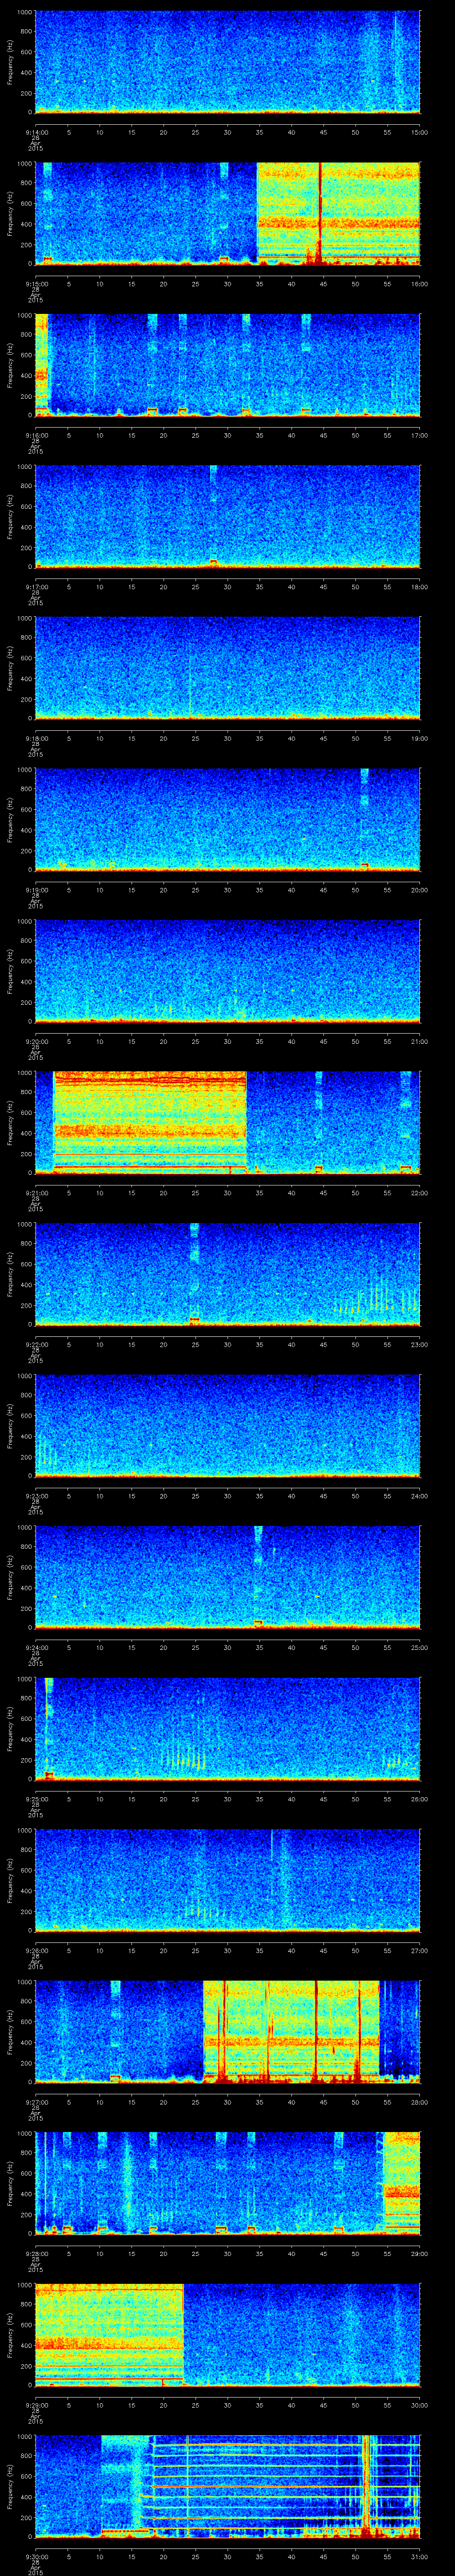Click the broadband noise block in the 9:15:00 spectrogram
Viewport: 455px width, 2576px height.
(338, 213)
